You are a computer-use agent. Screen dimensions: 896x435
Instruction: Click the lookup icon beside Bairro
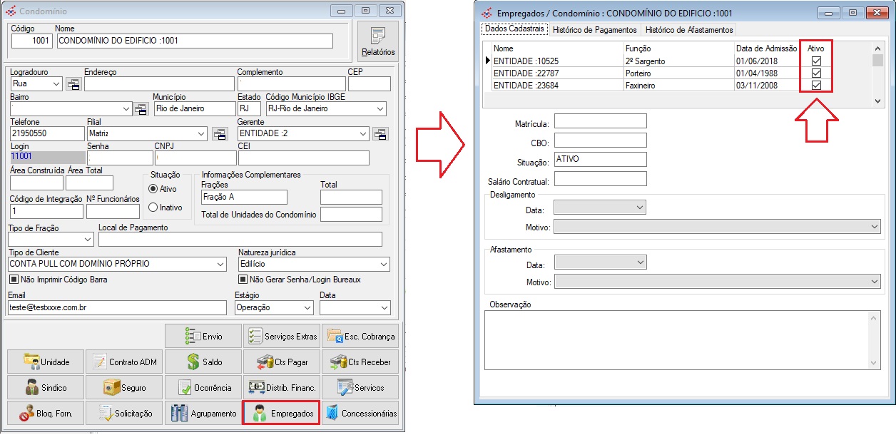pyautogui.click(x=141, y=109)
